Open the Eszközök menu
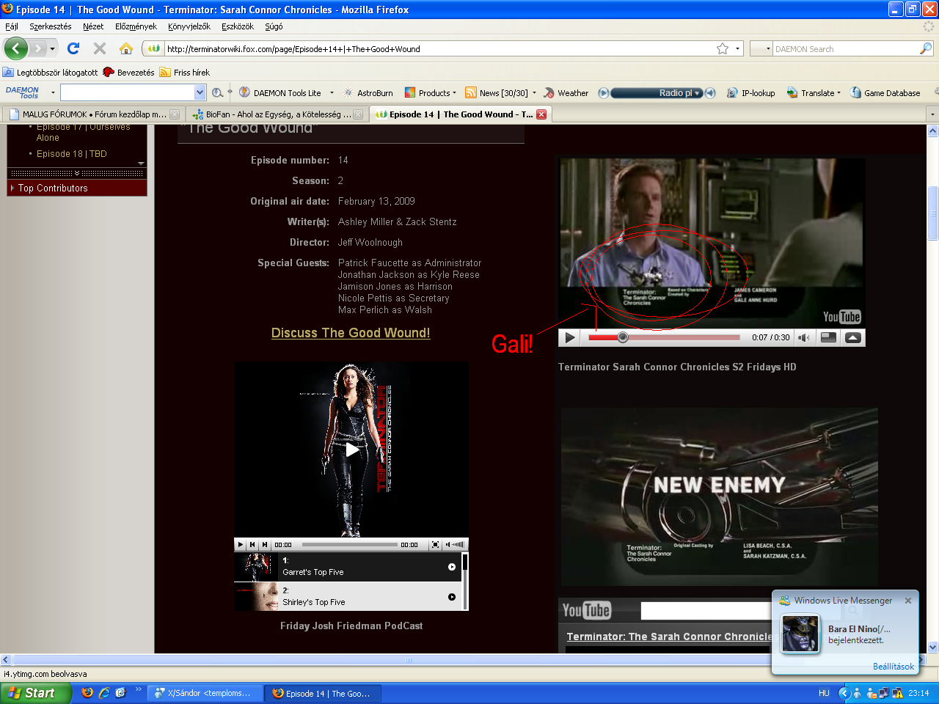The image size is (939, 704). click(x=238, y=26)
